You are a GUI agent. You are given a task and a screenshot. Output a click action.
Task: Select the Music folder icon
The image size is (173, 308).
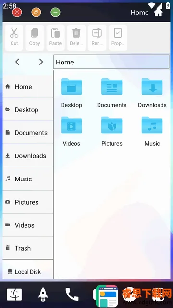click(x=152, y=125)
